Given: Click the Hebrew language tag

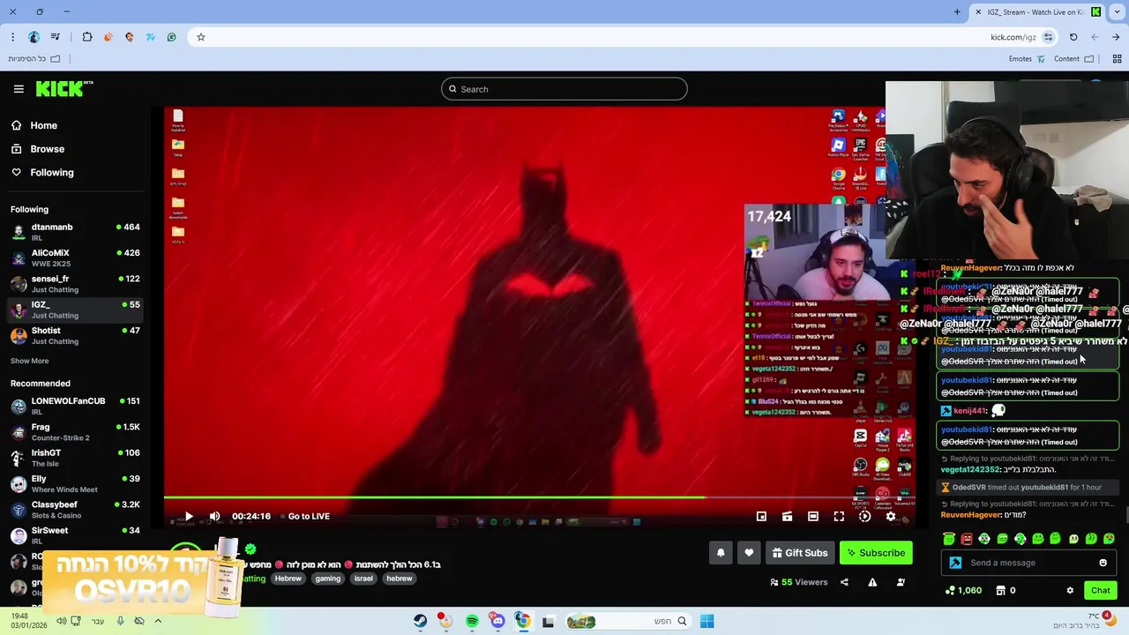Looking at the screenshot, I should tap(288, 579).
